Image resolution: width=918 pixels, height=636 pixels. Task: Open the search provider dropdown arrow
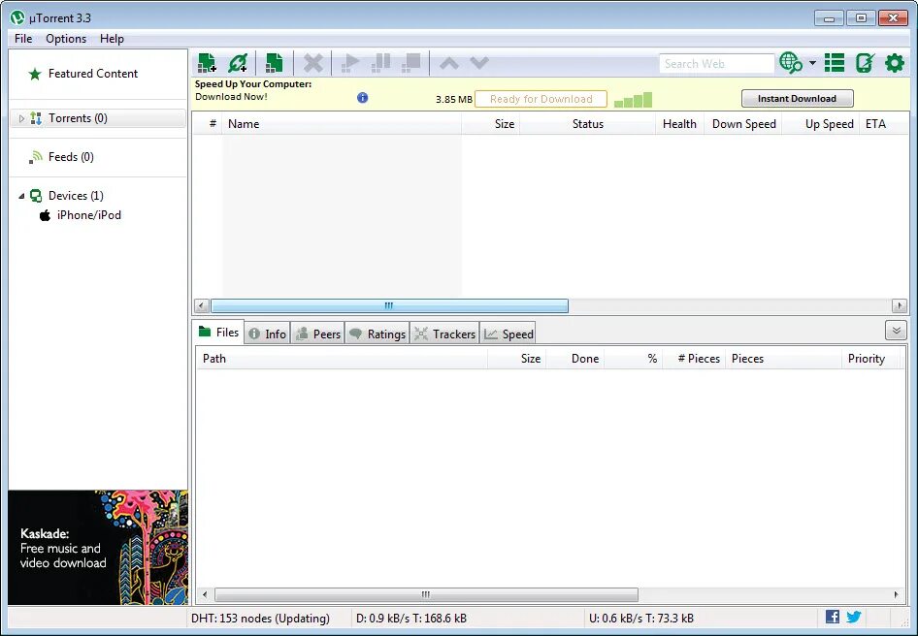(x=812, y=63)
